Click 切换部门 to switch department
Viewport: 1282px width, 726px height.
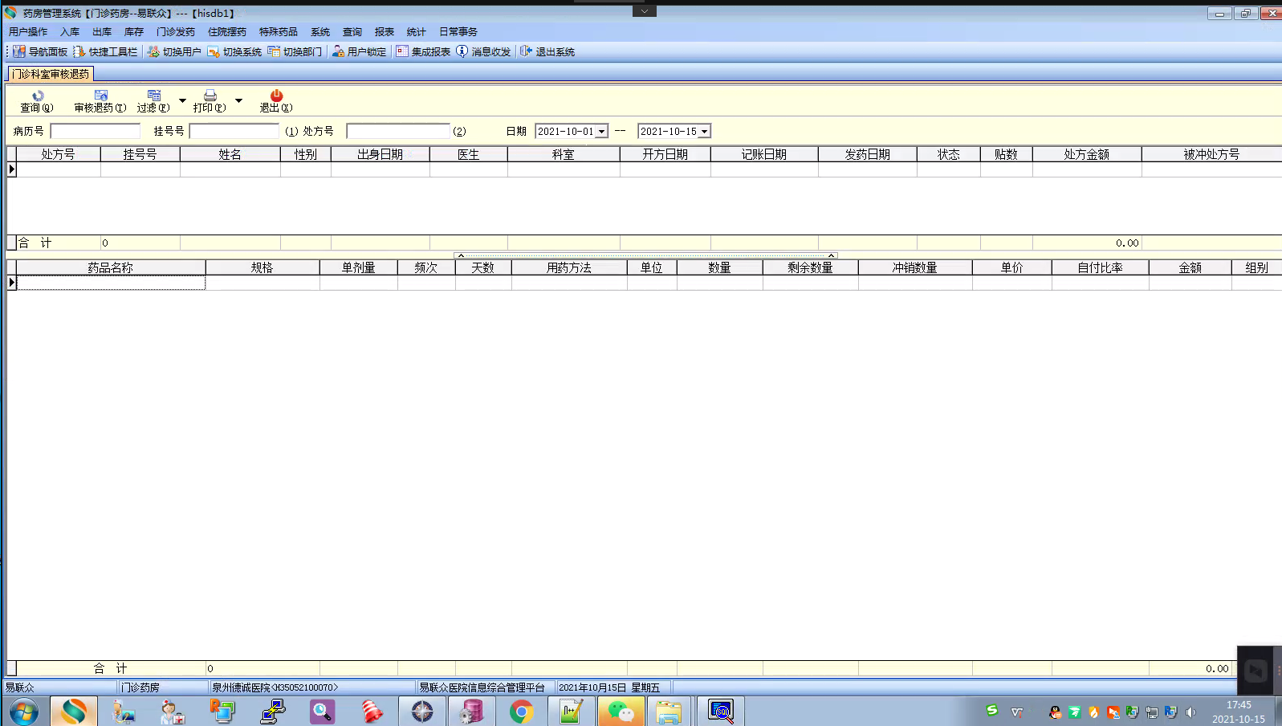[x=295, y=51]
